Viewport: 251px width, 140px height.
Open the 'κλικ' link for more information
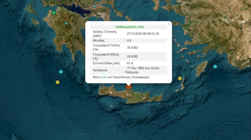tap(104, 77)
